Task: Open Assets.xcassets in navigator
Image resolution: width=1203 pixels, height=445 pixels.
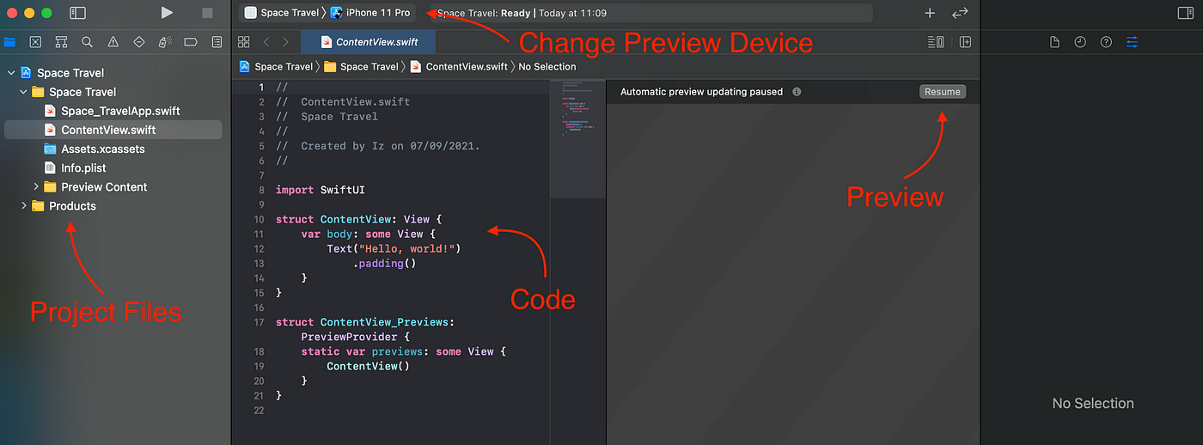Action: [x=113, y=149]
